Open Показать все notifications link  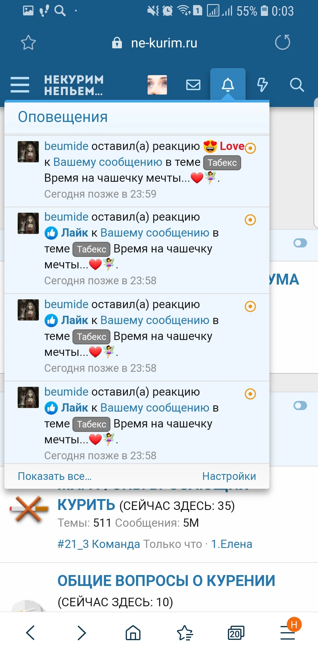pos(55,476)
